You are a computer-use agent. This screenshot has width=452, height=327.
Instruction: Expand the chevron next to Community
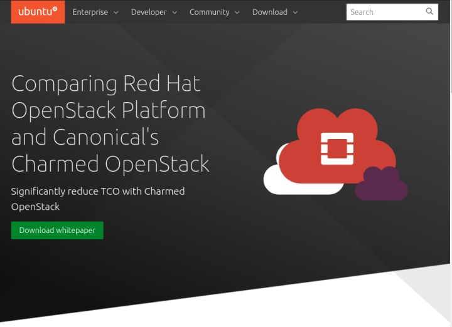coord(237,13)
